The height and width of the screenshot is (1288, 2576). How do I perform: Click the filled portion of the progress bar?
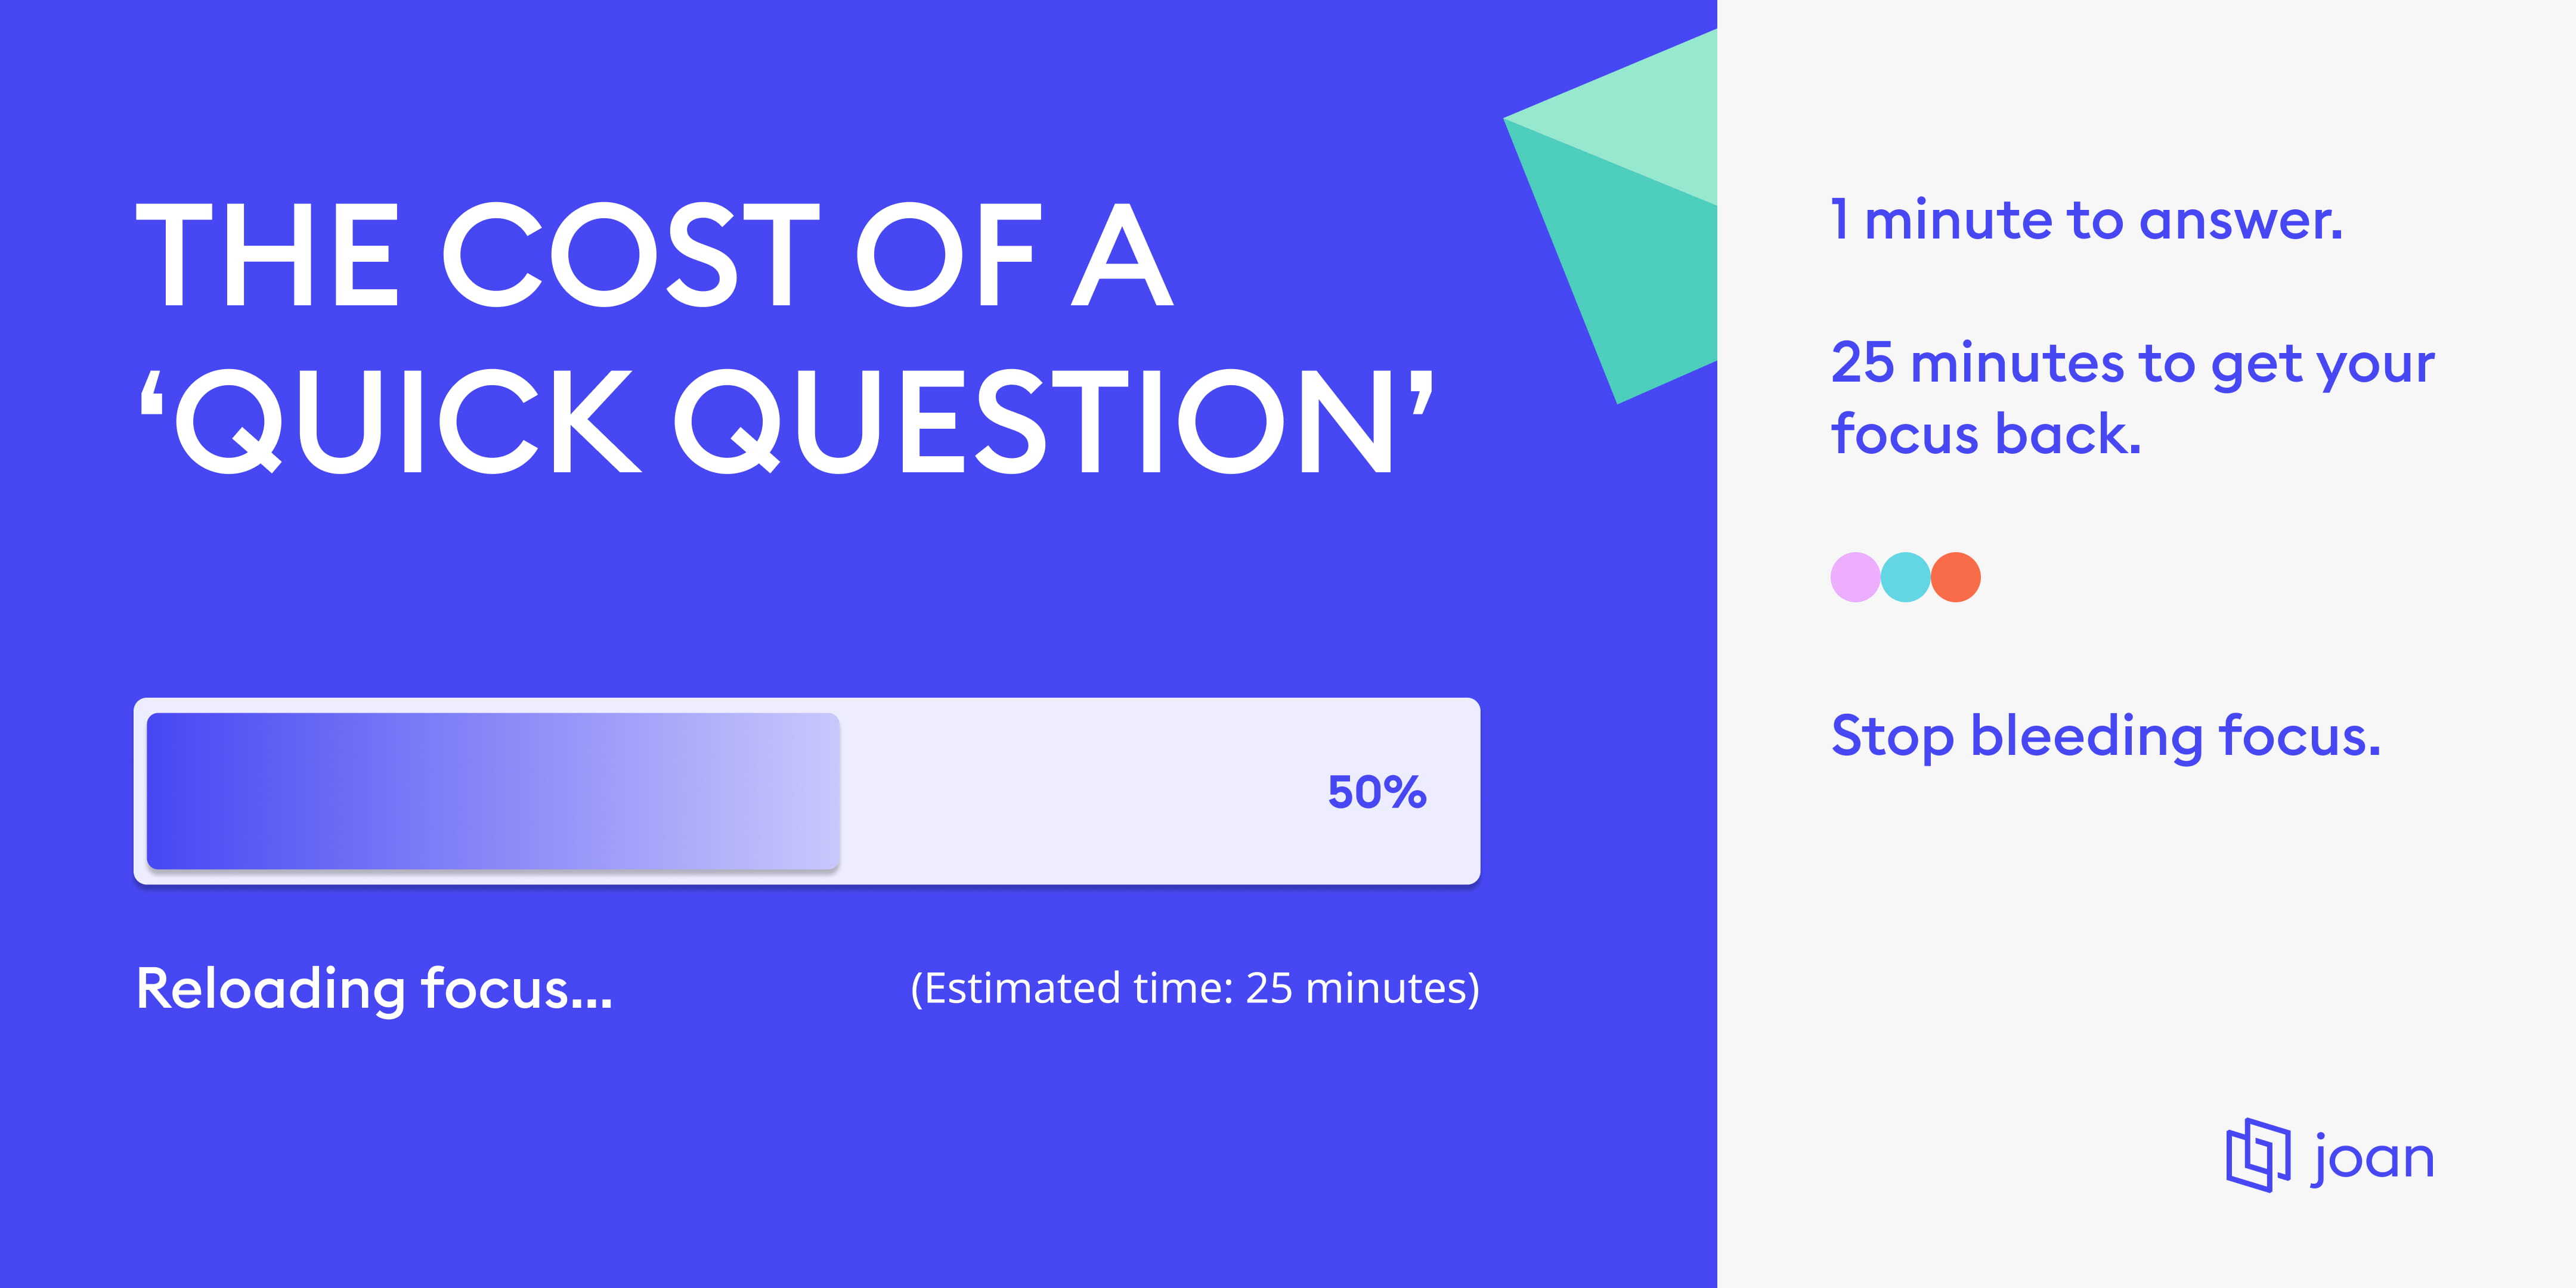coord(492,791)
